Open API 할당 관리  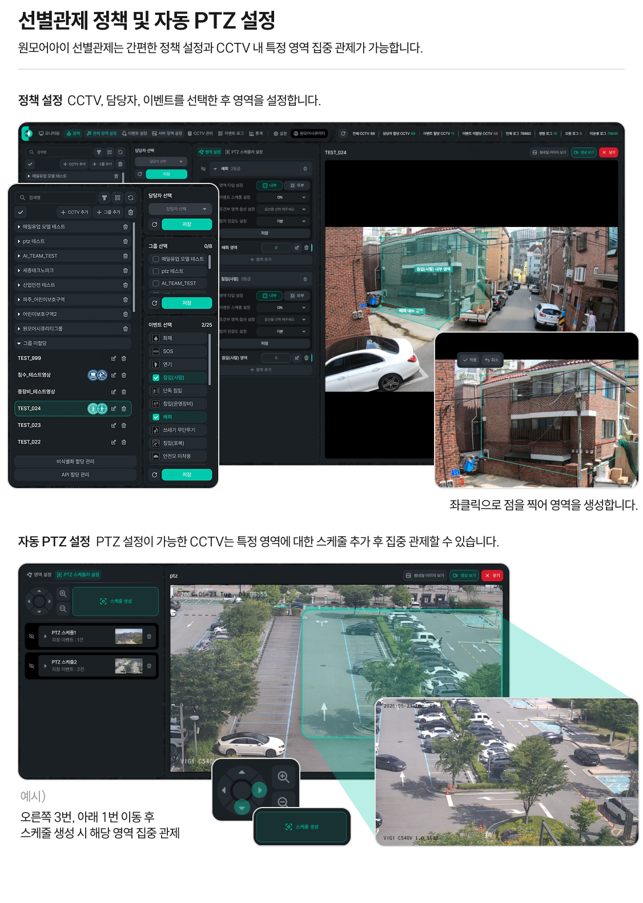(75, 475)
